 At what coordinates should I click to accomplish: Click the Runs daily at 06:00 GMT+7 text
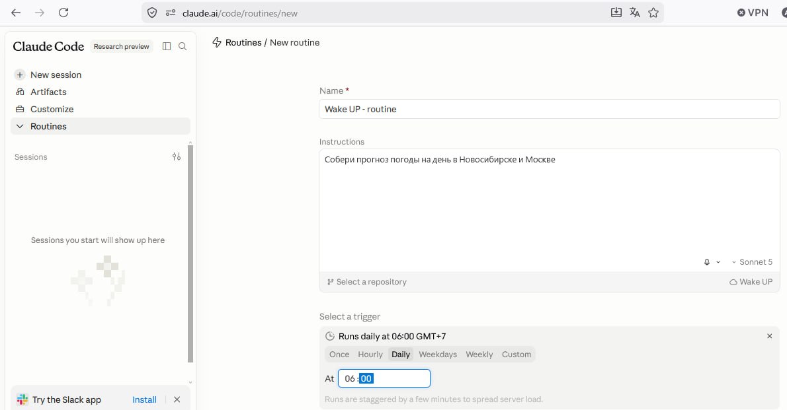[392, 336]
